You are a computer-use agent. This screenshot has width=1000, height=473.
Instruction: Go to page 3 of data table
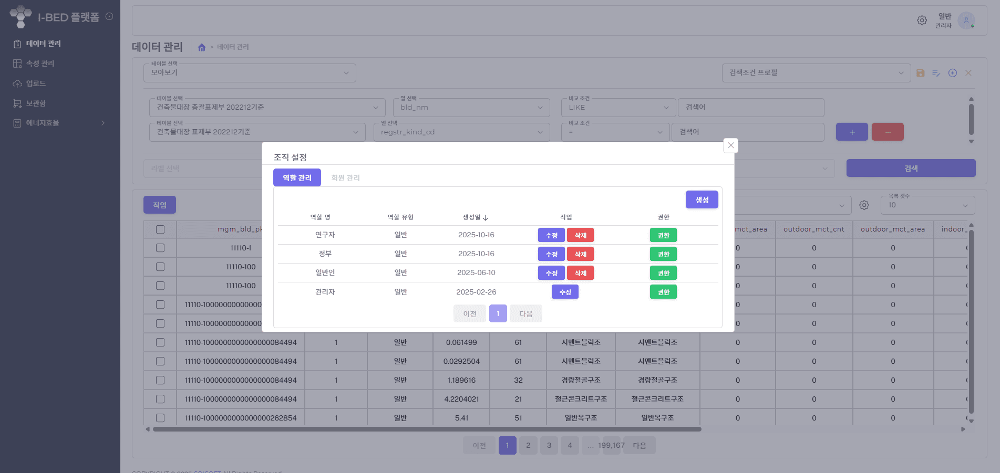[549, 445]
